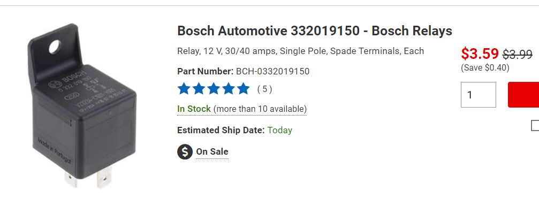The image size is (539, 198).
Task: Click the Save $0.40 text
Action: click(x=485, y=67)
